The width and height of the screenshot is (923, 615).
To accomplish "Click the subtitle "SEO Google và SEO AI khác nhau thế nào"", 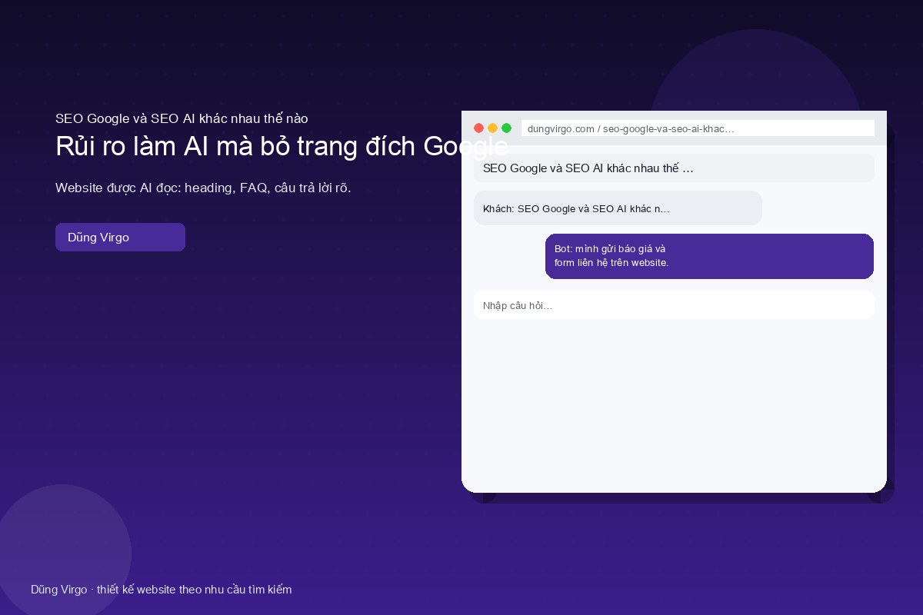I will [x=182, y=118].
